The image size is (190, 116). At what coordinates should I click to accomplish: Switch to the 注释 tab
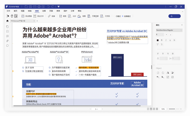pos(44,11)
